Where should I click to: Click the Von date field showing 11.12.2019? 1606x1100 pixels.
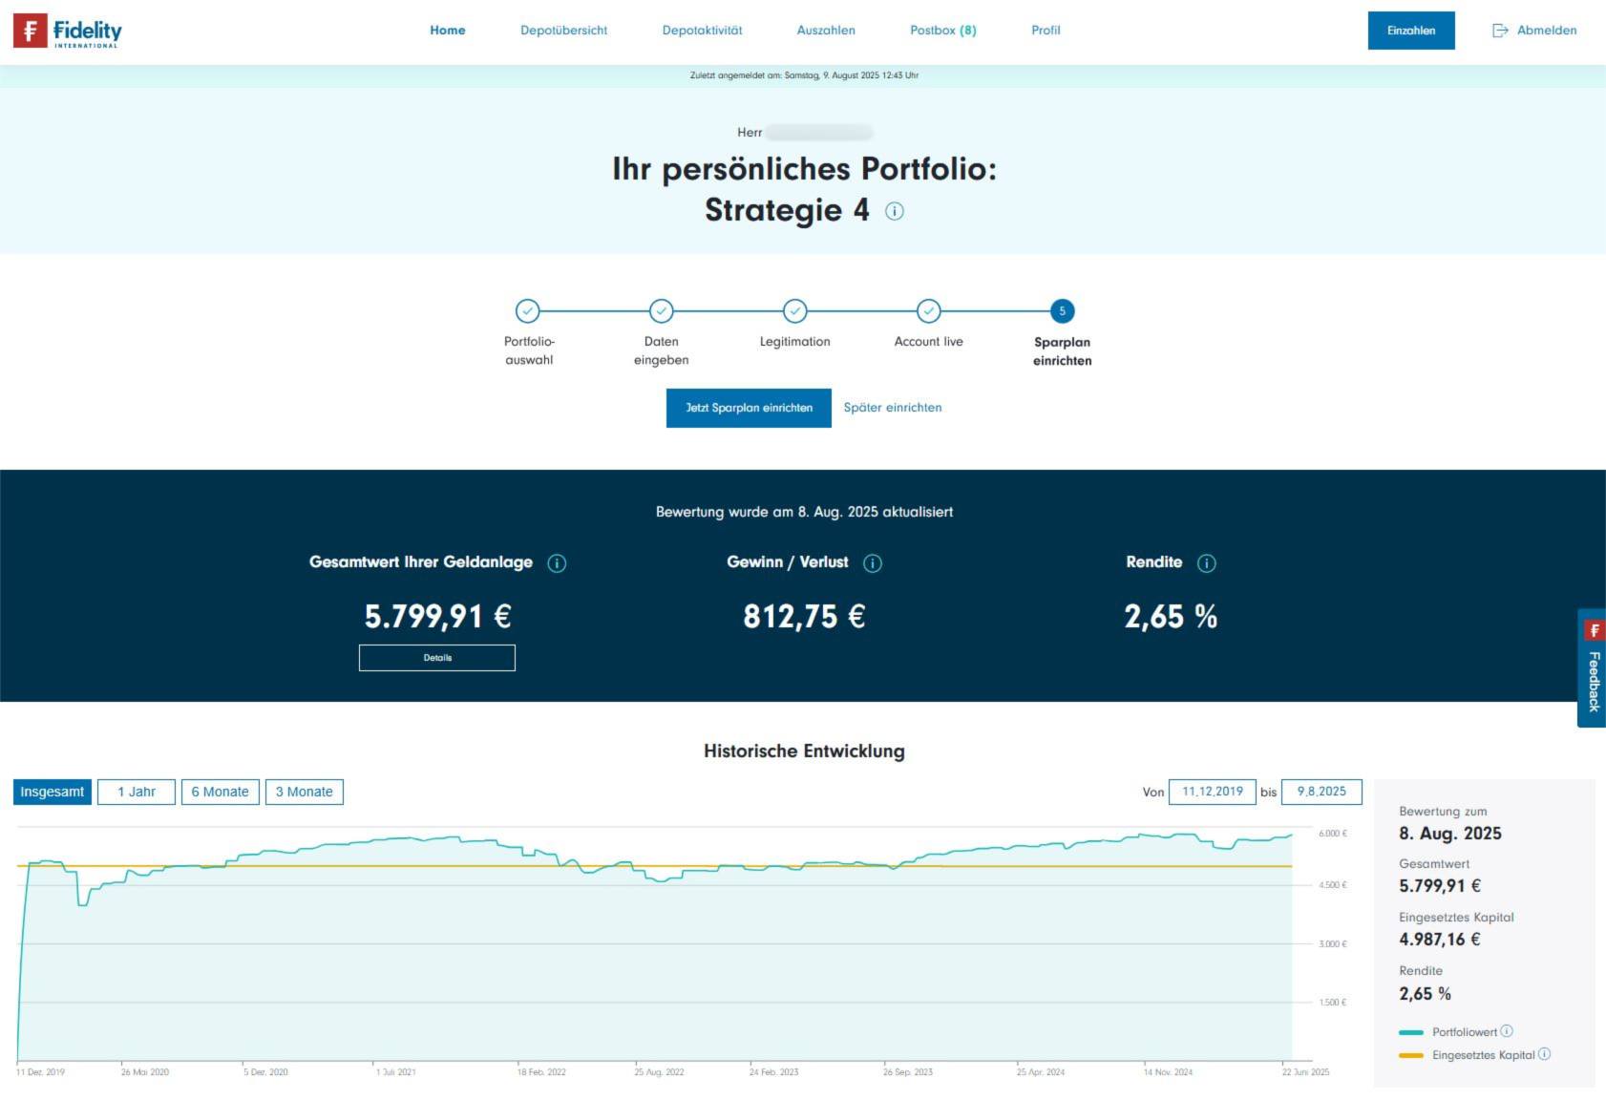coord(1212,792)
